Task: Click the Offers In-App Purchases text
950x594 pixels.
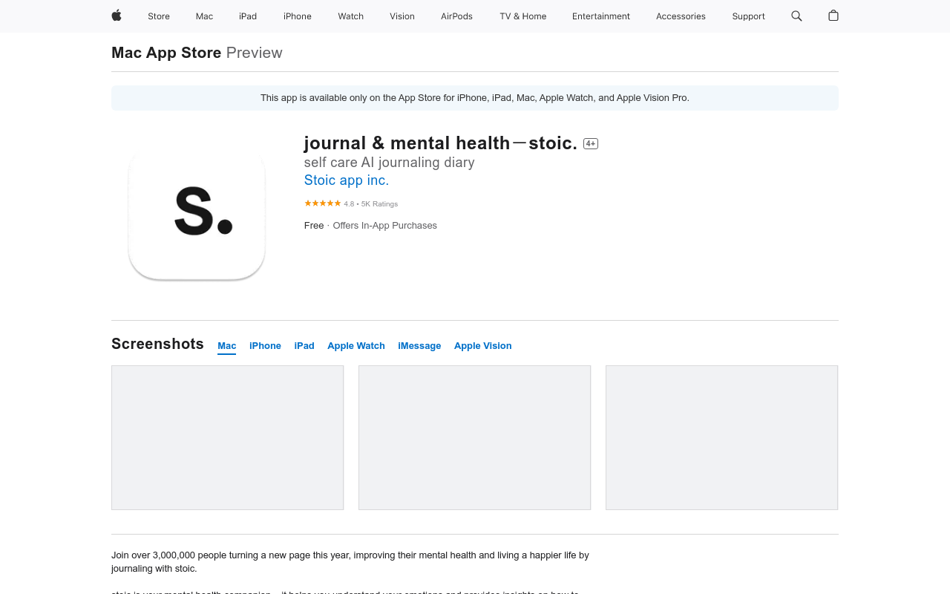Action: click(385, 226)
